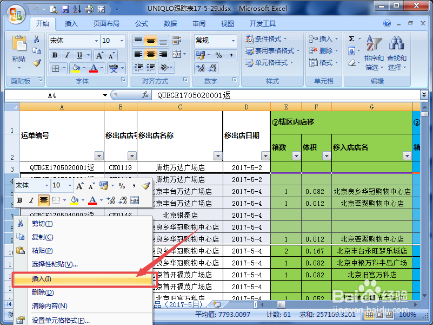Click the Insert Function fx icon

(x=145, y=95)
